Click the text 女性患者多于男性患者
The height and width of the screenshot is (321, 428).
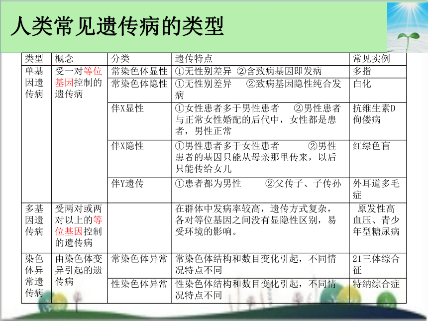[232, 108]
